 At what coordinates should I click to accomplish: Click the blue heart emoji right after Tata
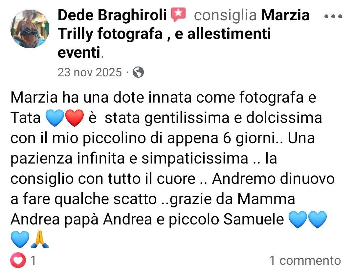(x=55, y=118)
